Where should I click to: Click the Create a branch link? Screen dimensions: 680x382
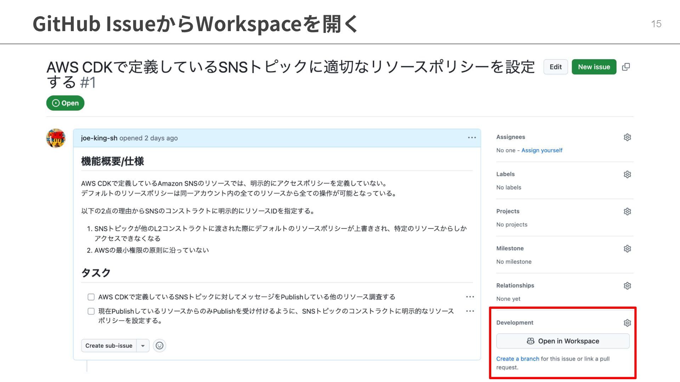[x=517, y=359]
